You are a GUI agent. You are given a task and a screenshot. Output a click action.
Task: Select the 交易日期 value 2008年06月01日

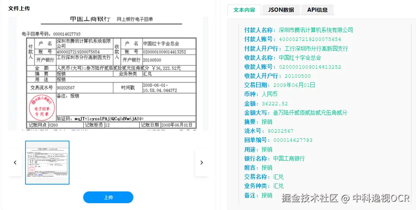tap(294, 85)
